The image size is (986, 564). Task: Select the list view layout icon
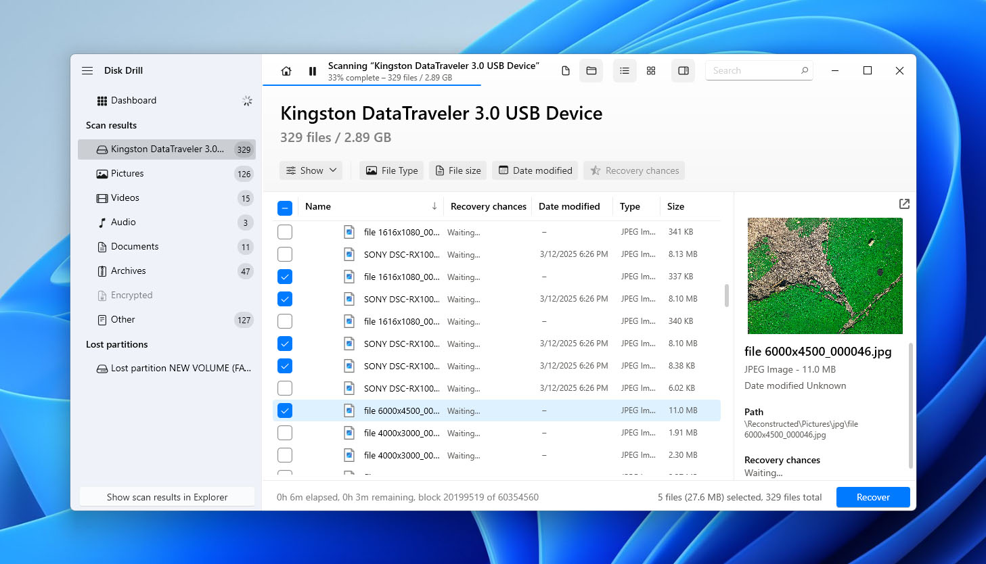coord(625,70)
